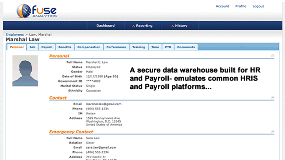
Task: Click the Marital Status value Single
Action: coord(90,86)
